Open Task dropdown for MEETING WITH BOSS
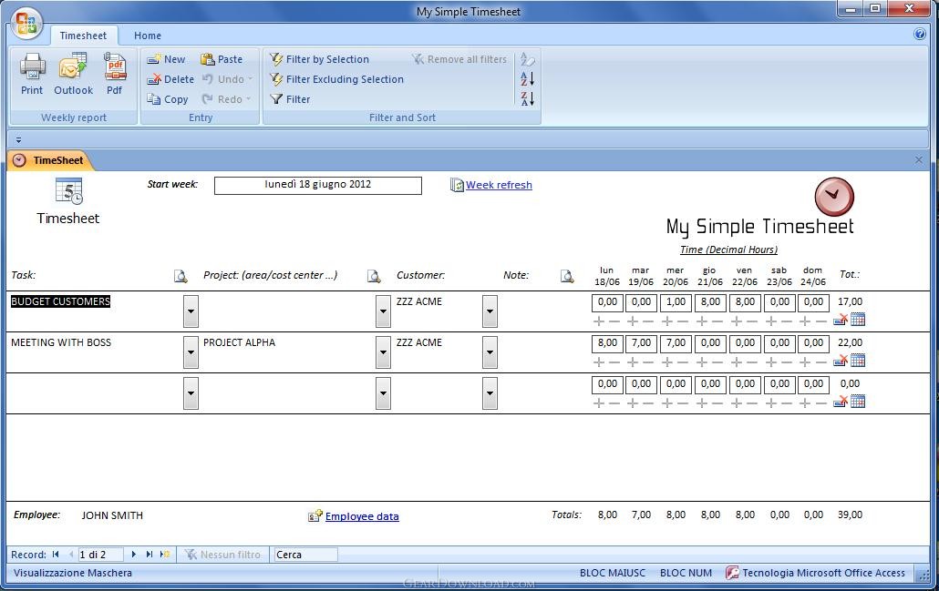 click(191, 352)
